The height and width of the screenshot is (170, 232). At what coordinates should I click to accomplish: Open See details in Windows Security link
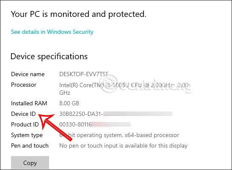(52, 32)
